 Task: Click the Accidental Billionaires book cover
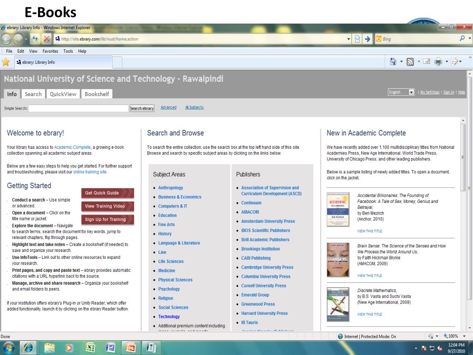click(338, 209)
